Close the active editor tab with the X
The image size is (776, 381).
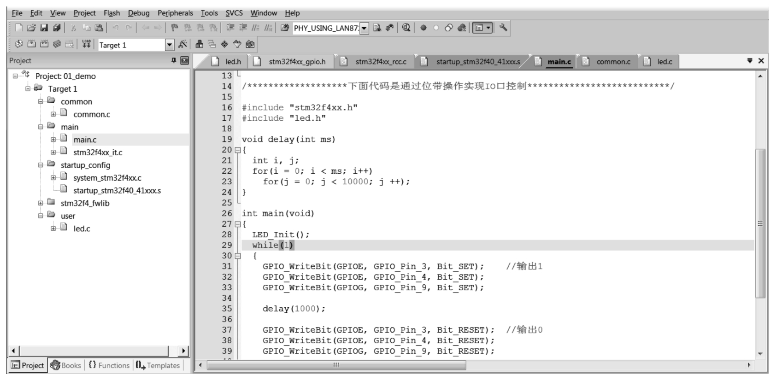[761, 61]
